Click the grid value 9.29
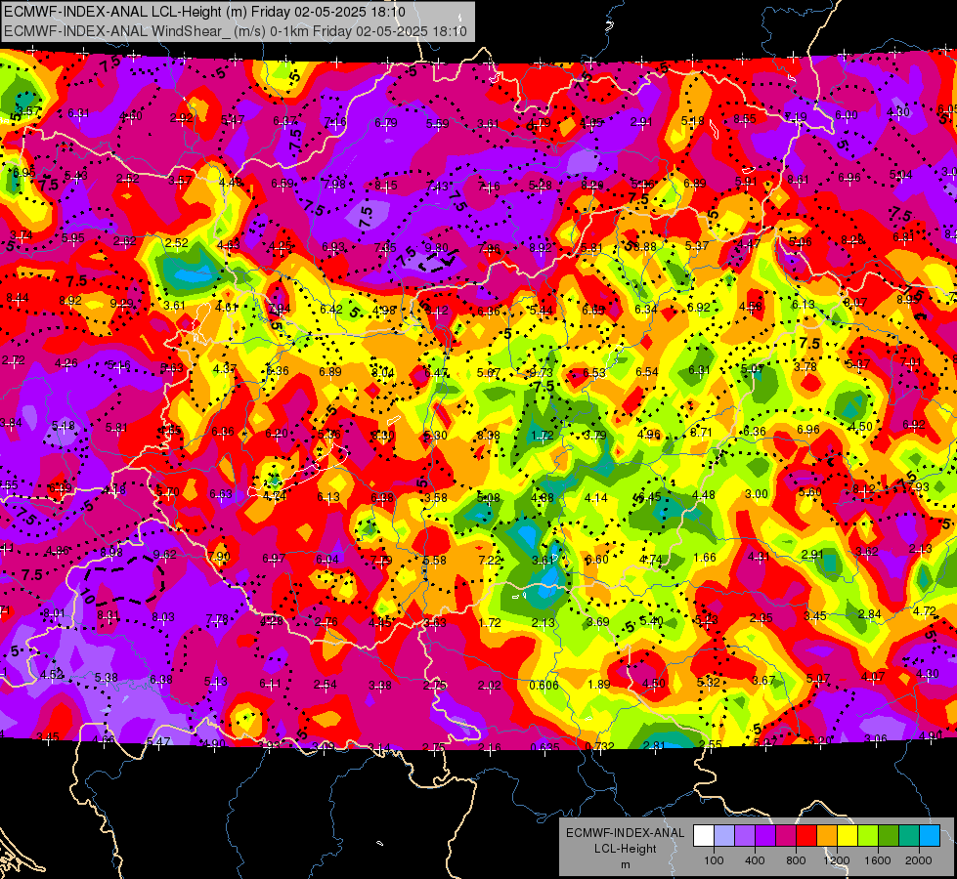Image resolution: width=957 pixels, height=879 pixels. point(121,303)
